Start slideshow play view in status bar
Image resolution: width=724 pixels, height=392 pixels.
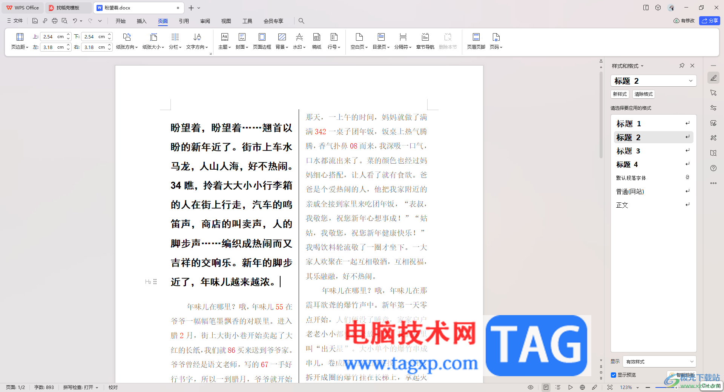[571, 387]
